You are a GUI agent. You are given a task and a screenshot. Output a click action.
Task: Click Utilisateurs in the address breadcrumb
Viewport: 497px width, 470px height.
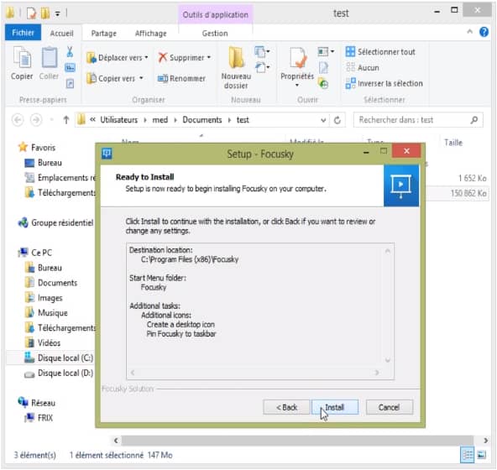pyautogui.click(x=119, y=120)
